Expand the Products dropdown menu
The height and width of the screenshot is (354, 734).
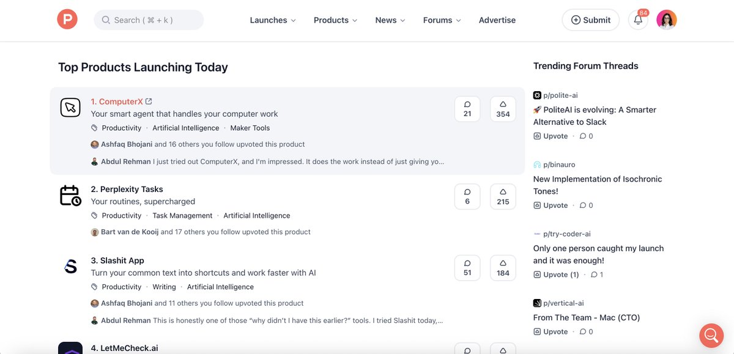click(x=336, y=20)
